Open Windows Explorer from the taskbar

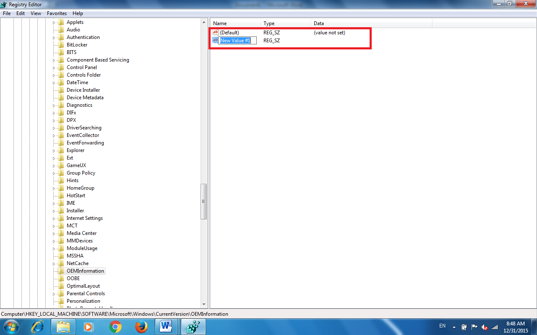(x=63, y=326)
